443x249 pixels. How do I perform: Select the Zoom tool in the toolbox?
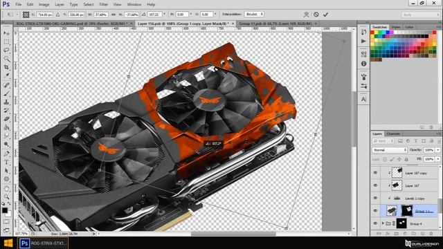[6, 196]
